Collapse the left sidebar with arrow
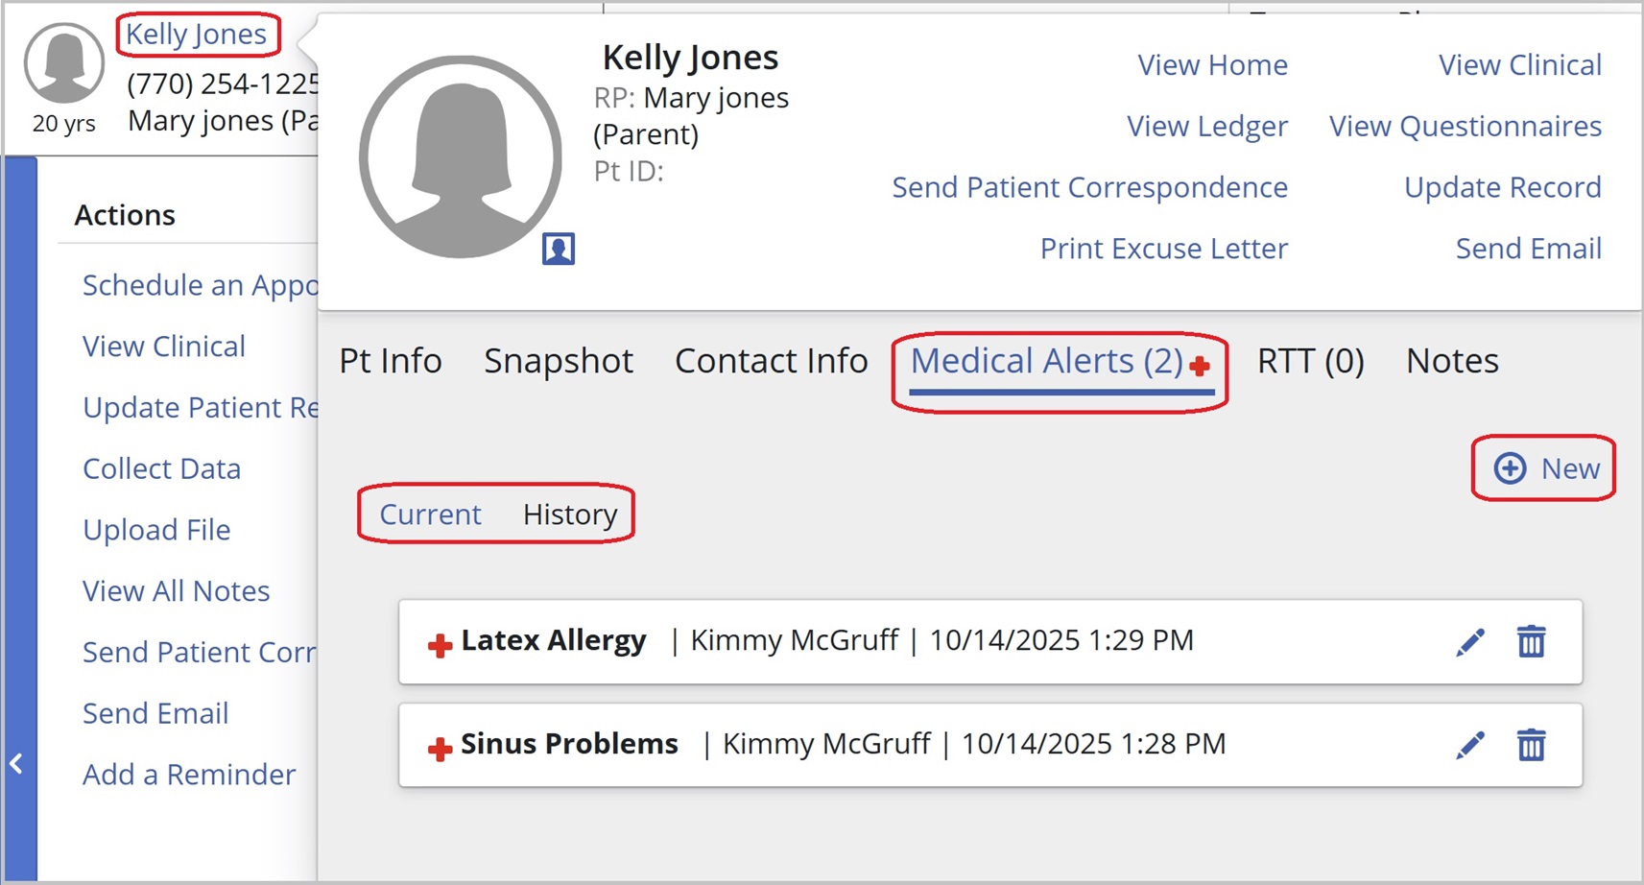The height and width of the screenshot is (885, 1644). [x=16, y=763]
